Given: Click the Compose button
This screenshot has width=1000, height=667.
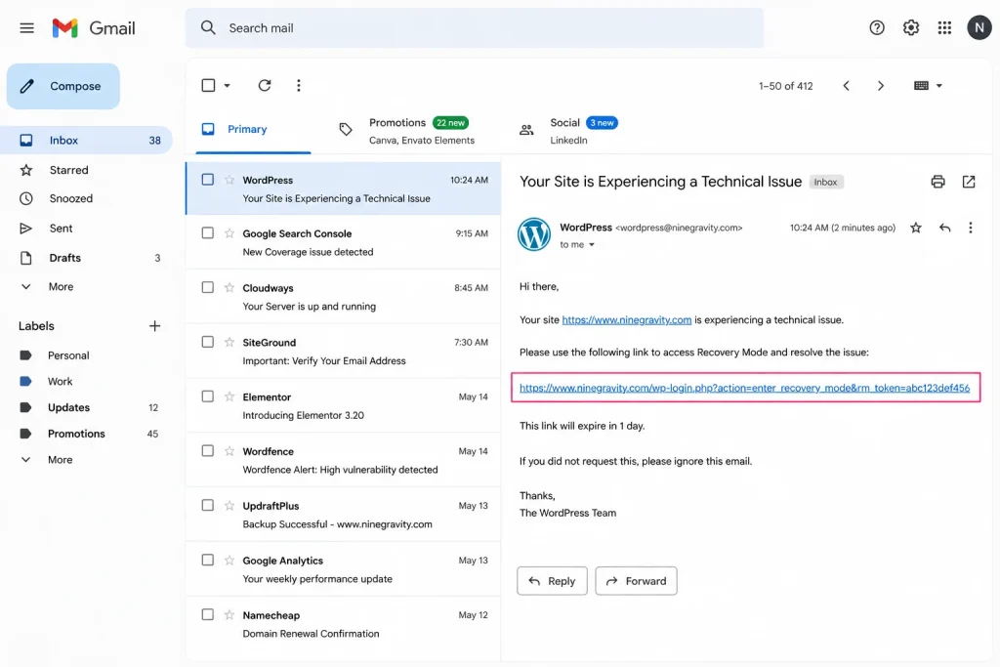Looking at the screenshot, I should tap(63, 86).
